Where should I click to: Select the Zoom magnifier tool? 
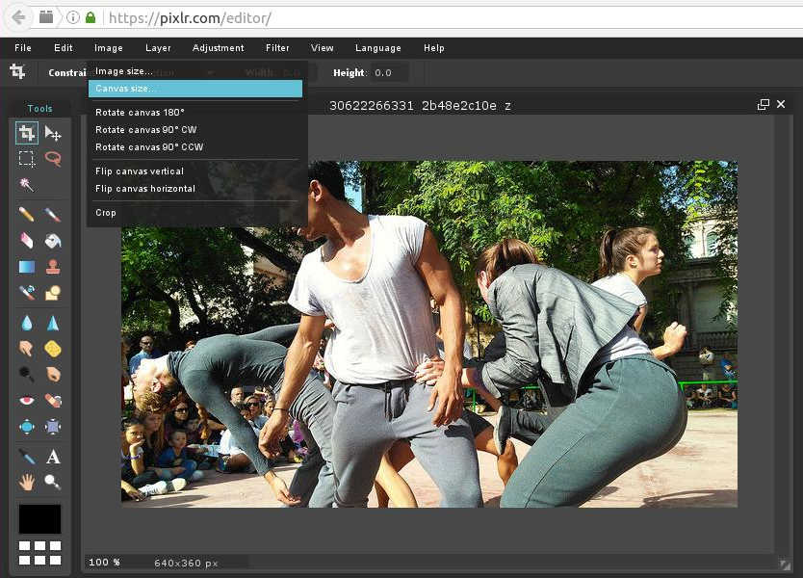[53, 481]
